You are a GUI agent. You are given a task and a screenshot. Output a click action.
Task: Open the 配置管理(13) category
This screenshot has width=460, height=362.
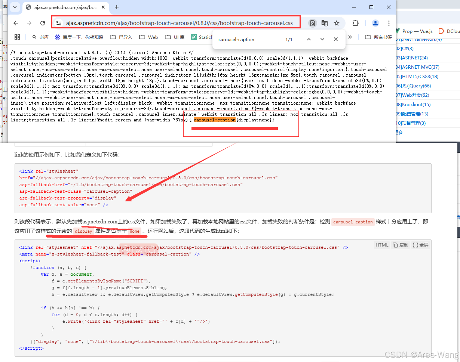tap(412, 114)
